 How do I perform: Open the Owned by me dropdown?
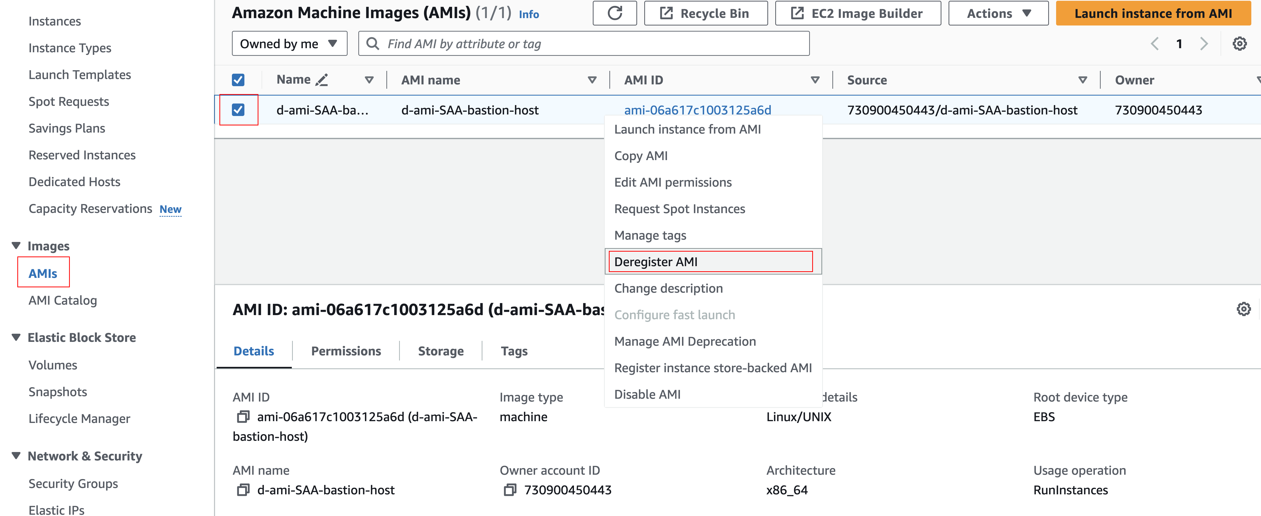point(289,44)
